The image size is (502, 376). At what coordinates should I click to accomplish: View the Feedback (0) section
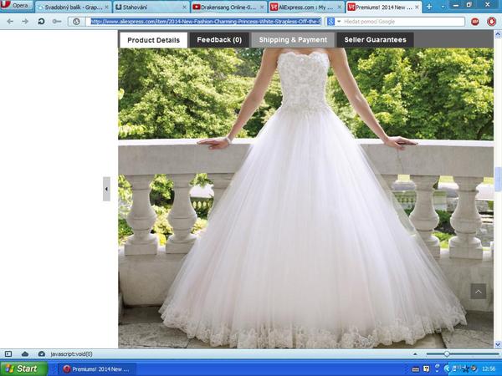pos(219,39)
